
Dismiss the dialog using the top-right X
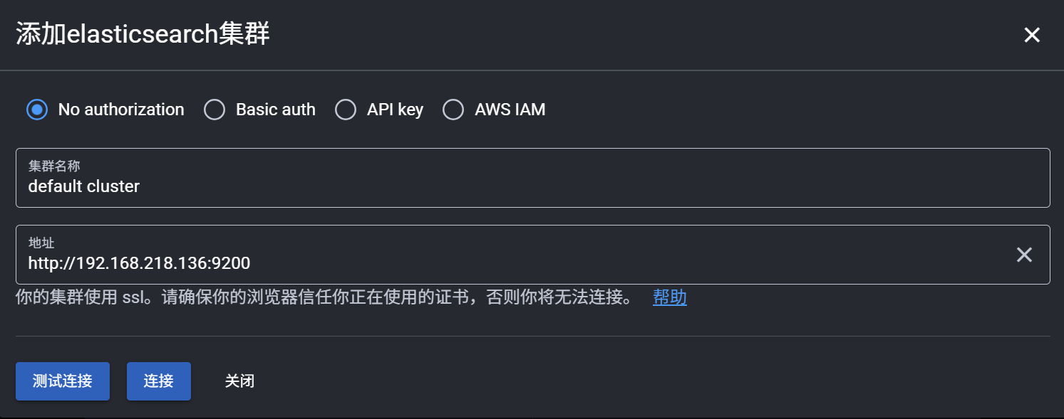[1032, 34]
